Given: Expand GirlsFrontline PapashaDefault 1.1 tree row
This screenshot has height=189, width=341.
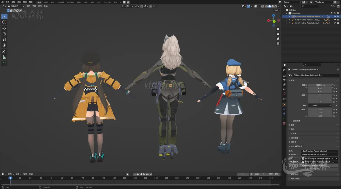Looking at the screenshot, I should point(290,17).
